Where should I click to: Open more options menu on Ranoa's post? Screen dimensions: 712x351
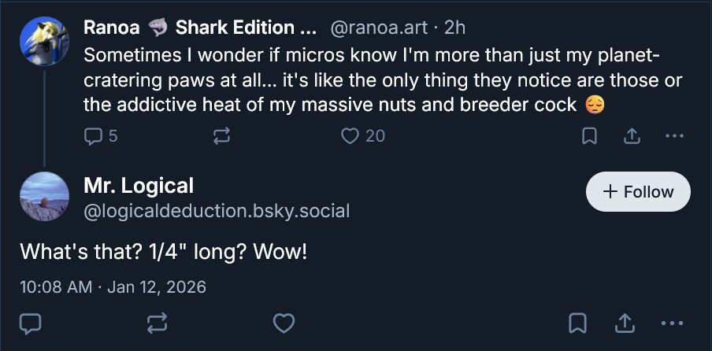click(x=674, y=136)
